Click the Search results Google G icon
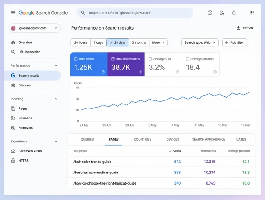The height and width of the screenshot is (200, 265). pos(13,76)
